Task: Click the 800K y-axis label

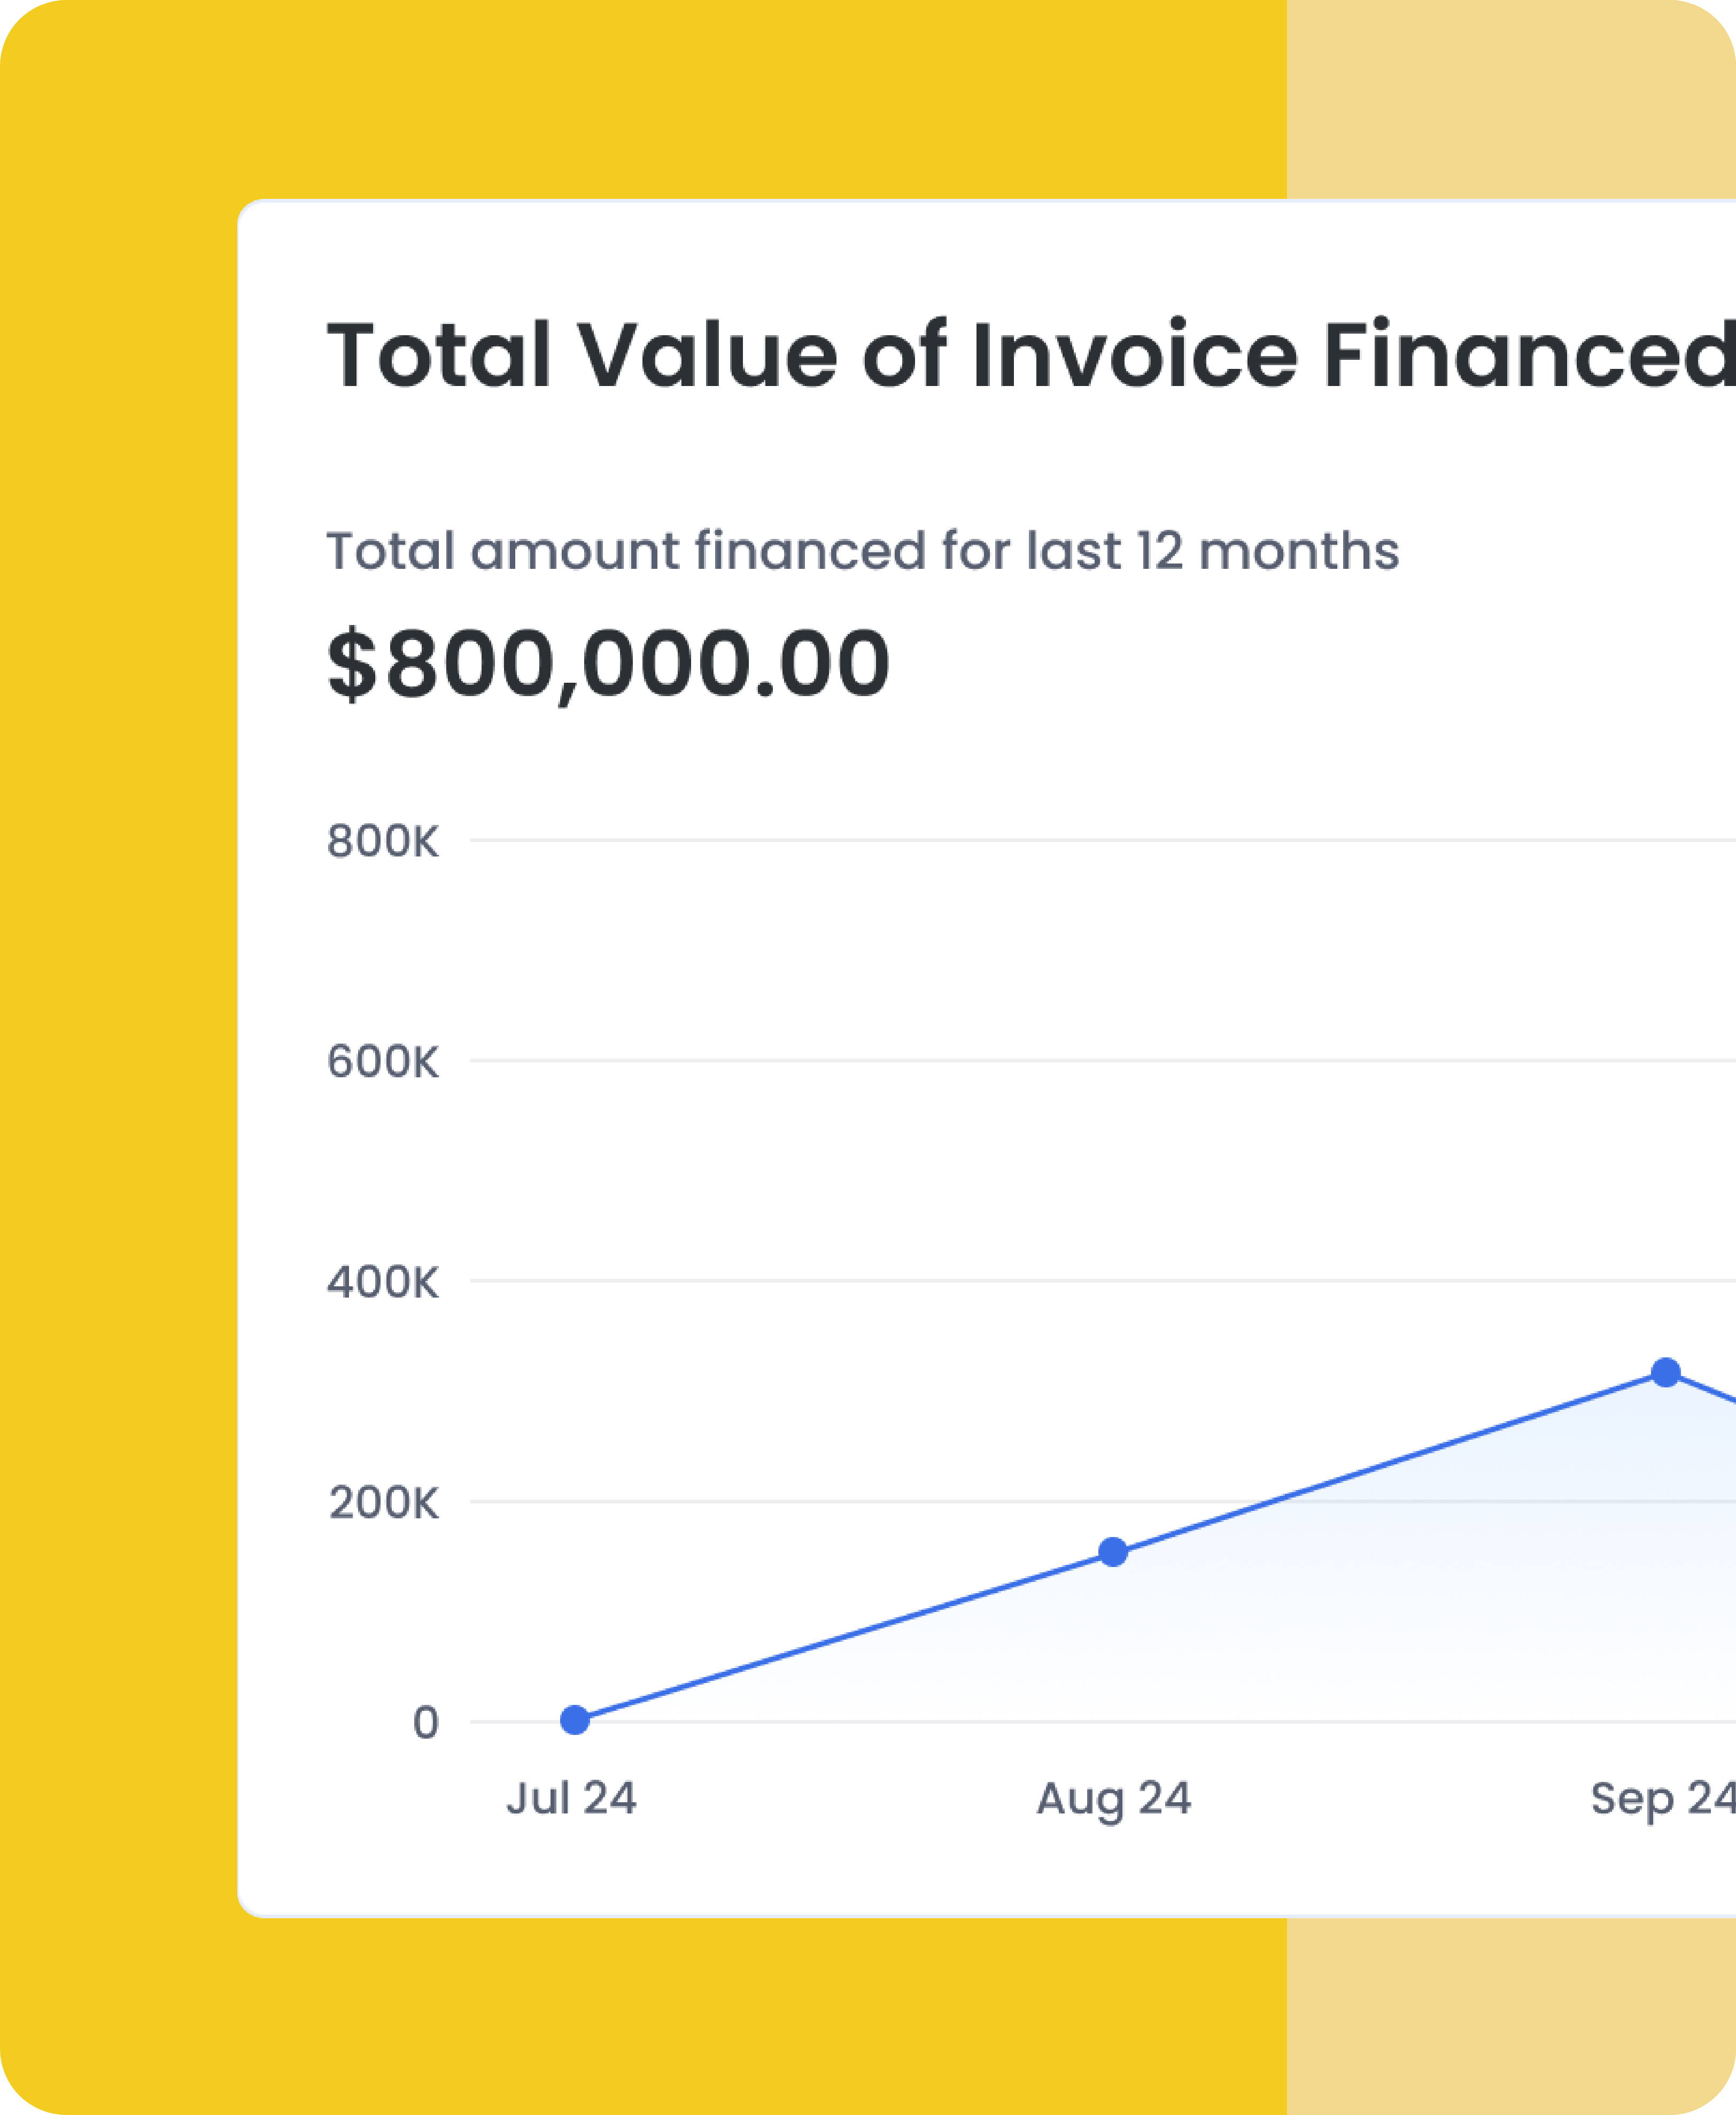Action: 383,842
